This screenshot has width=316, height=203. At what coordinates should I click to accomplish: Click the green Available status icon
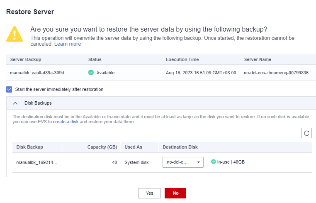[x=91, y=73]
